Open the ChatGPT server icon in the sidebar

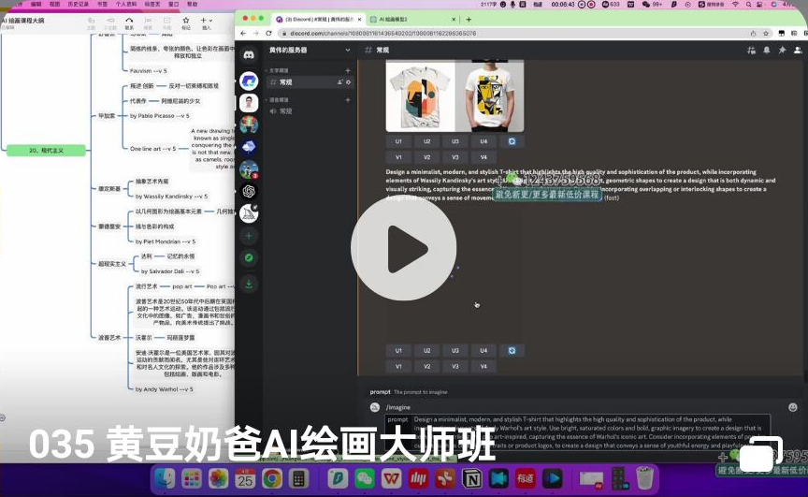(x=249, y=191)
